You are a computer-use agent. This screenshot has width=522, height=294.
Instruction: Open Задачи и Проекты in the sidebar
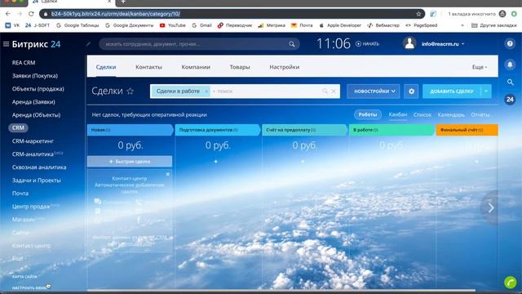[36, 180]
